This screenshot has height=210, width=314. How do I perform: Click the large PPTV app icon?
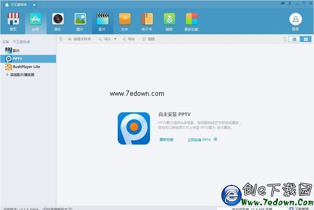click(x=134, y=128)
